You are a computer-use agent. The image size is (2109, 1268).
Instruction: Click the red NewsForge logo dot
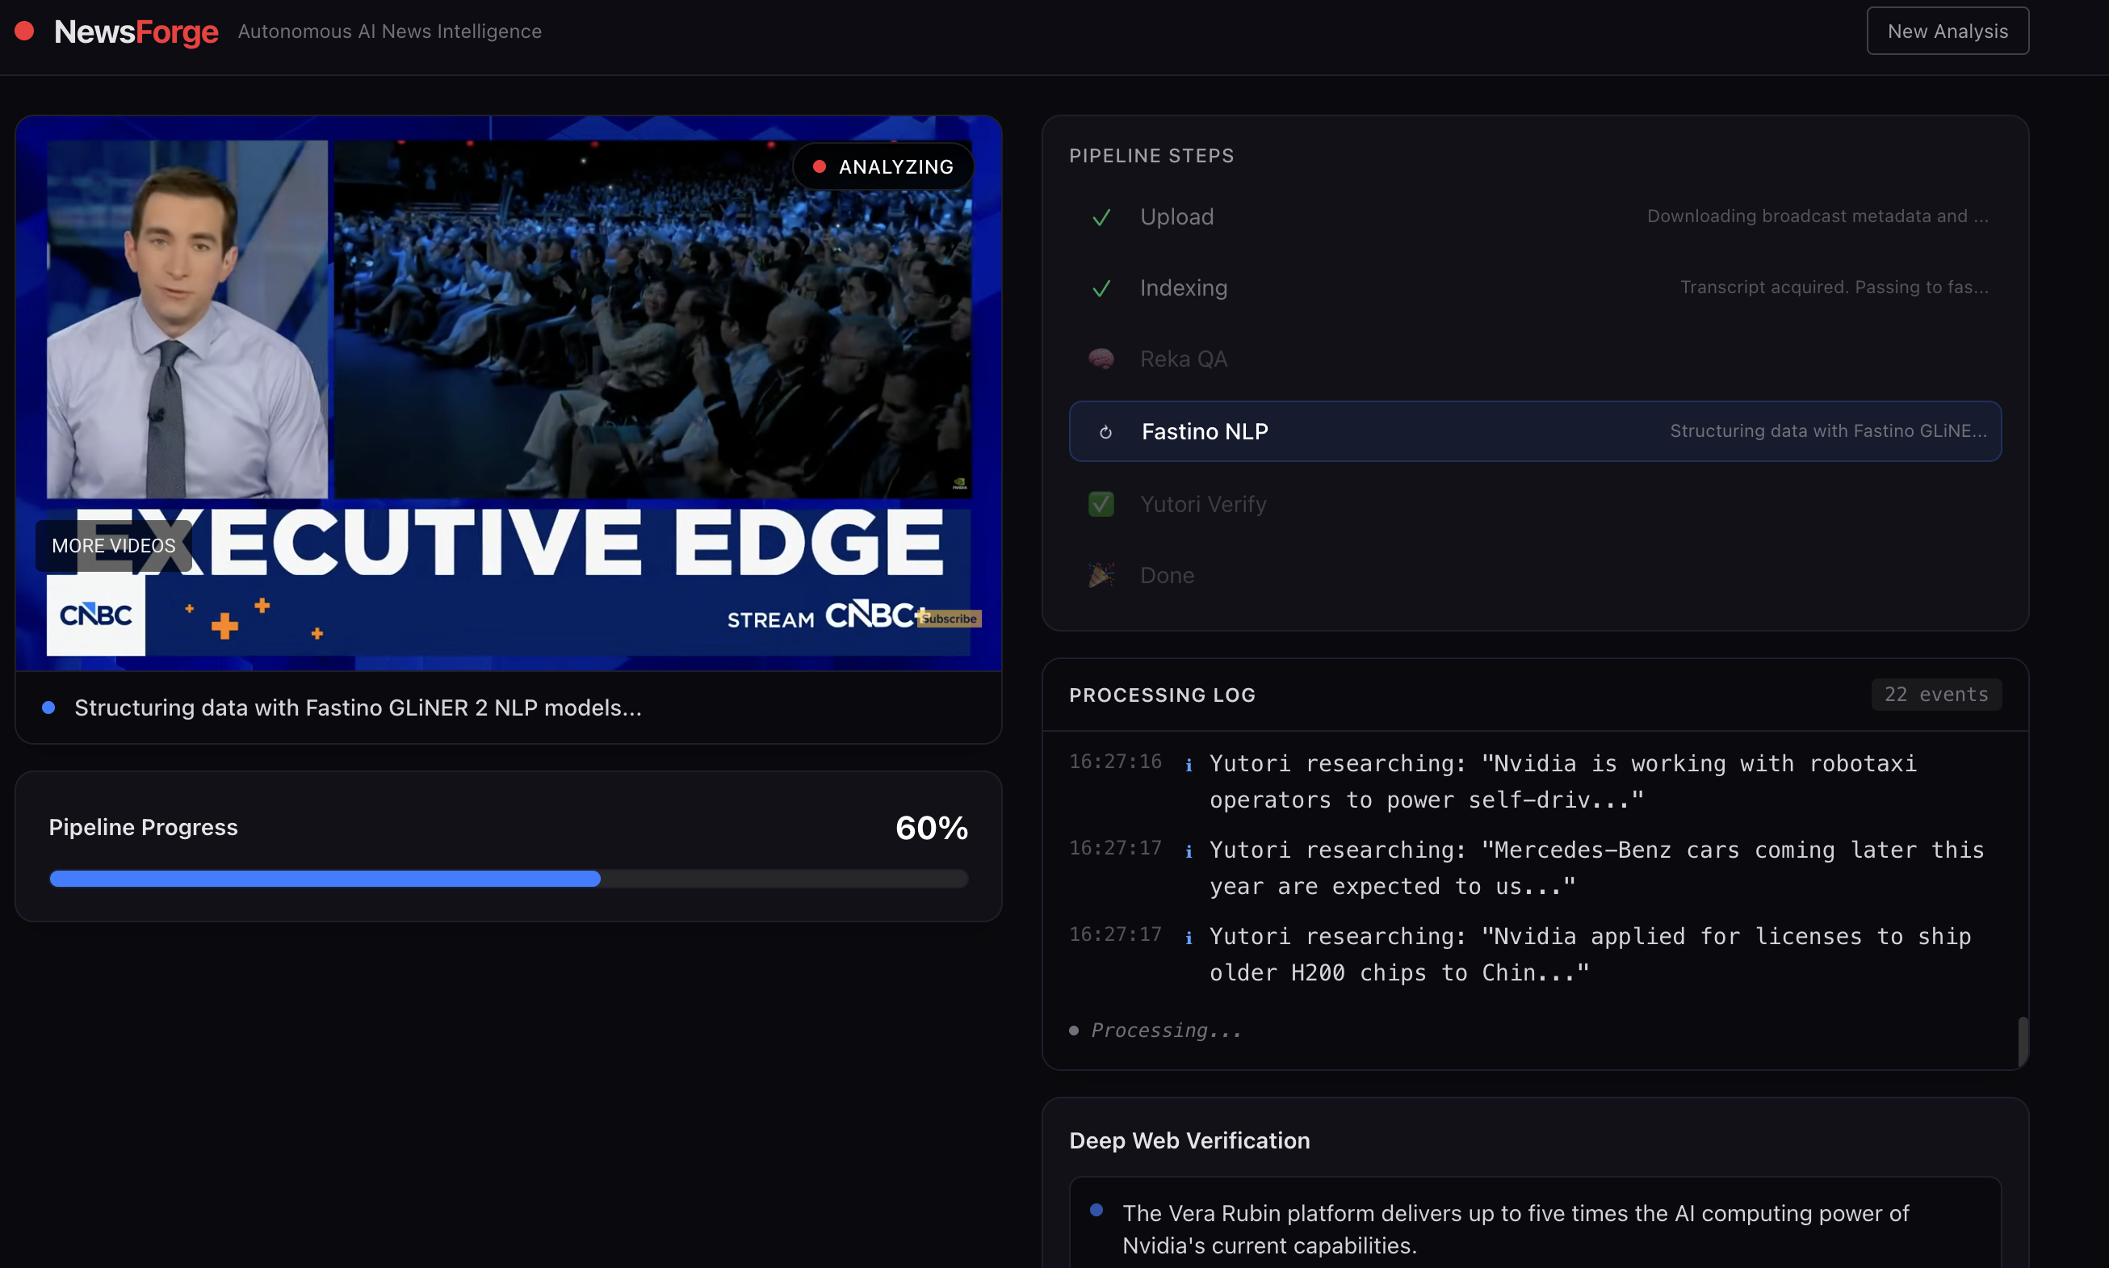pos(24,31)
